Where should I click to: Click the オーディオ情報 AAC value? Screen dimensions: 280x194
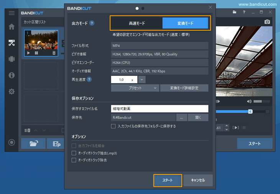click(160, 71)
